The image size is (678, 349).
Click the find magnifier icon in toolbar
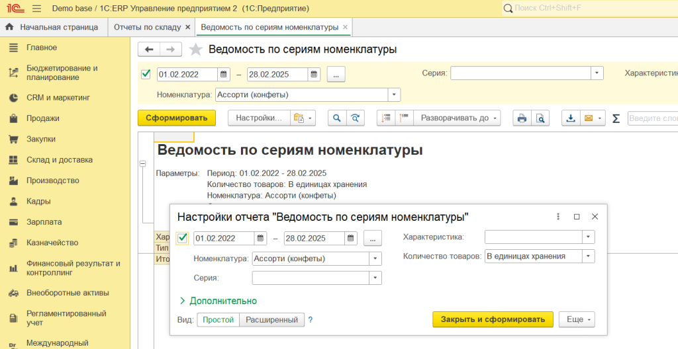click(337, 118)
